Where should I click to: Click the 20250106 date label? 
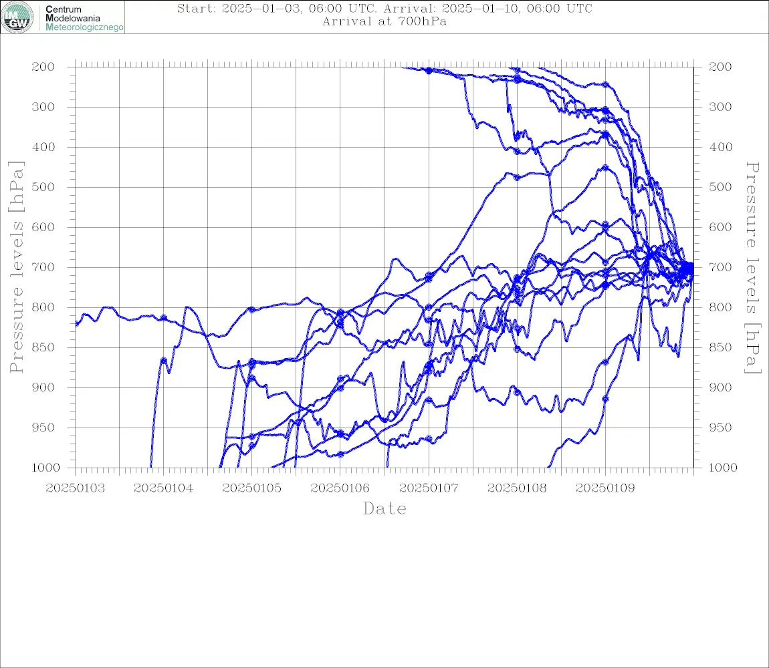(340, 488)
